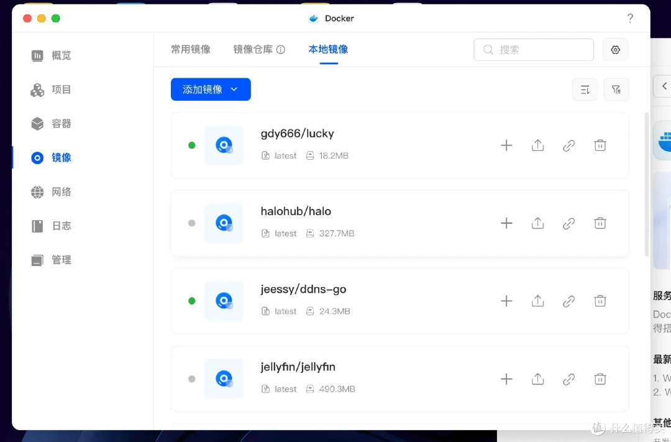Click the latest tag of jellyfin/jellyfin
Image resolution: width=671 pixels, height=442 pixels.
285,389
